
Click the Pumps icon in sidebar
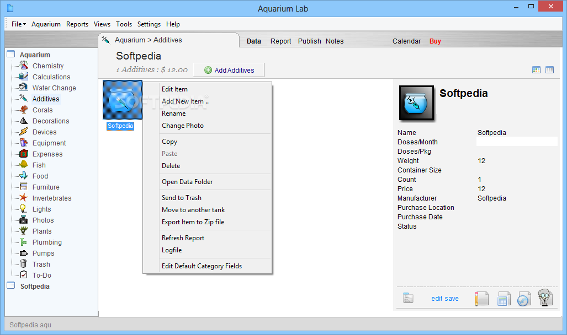pyautogui.click(x=24, y=253)
